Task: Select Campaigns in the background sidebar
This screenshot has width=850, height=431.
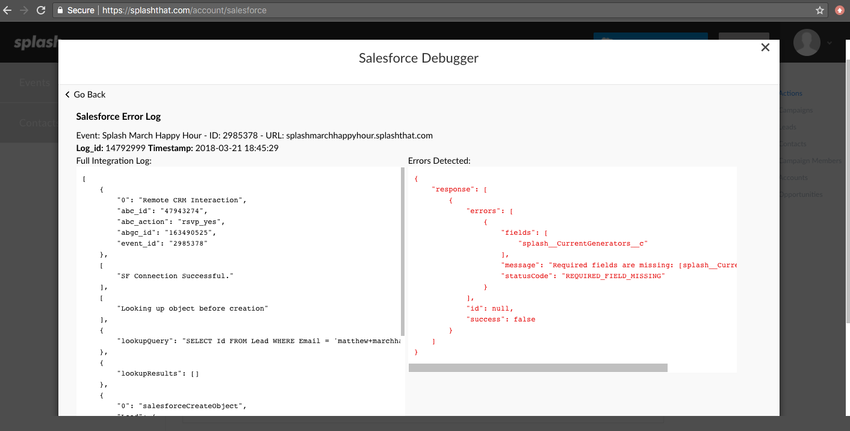Action: tap(796, 110)
